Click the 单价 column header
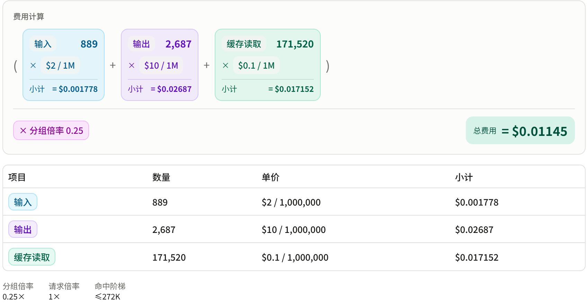The height and width of the screenshot is (304, 587). [x=270, y=177]
